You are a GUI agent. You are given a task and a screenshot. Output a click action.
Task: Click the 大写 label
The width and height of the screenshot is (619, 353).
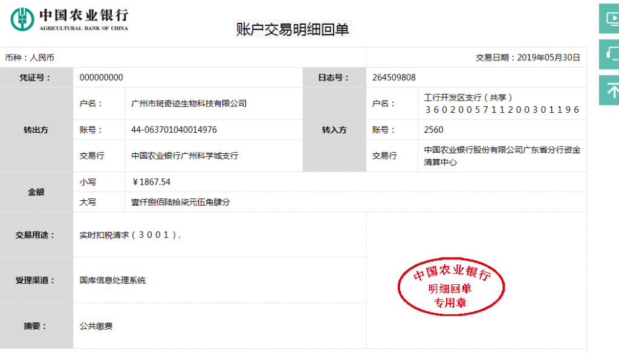88,202
